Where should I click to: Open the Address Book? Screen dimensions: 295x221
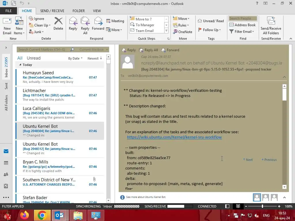(242, 25)
